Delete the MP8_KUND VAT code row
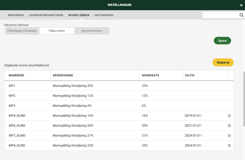 (229, 145)
